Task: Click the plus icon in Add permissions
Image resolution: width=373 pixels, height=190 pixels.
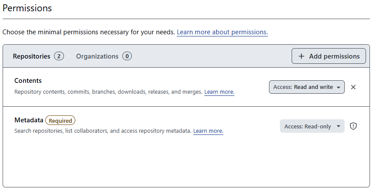Action: pyautogui.click(x=301, y=56)
